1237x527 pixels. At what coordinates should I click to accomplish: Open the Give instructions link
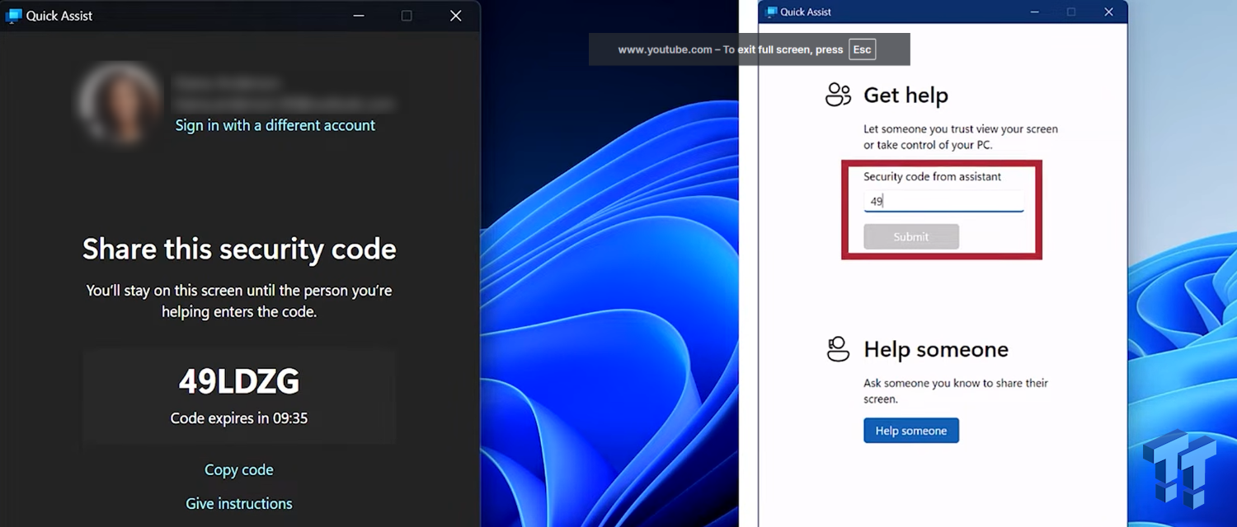tap(238, 503)
